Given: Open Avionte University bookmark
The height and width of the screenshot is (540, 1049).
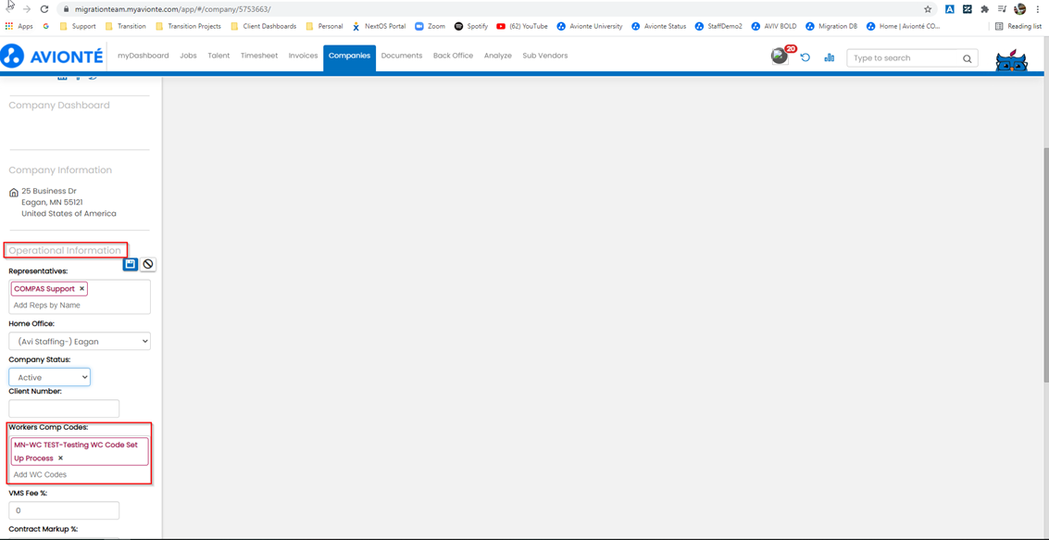Looking at the screenshot, I should (x=589, y=26).
